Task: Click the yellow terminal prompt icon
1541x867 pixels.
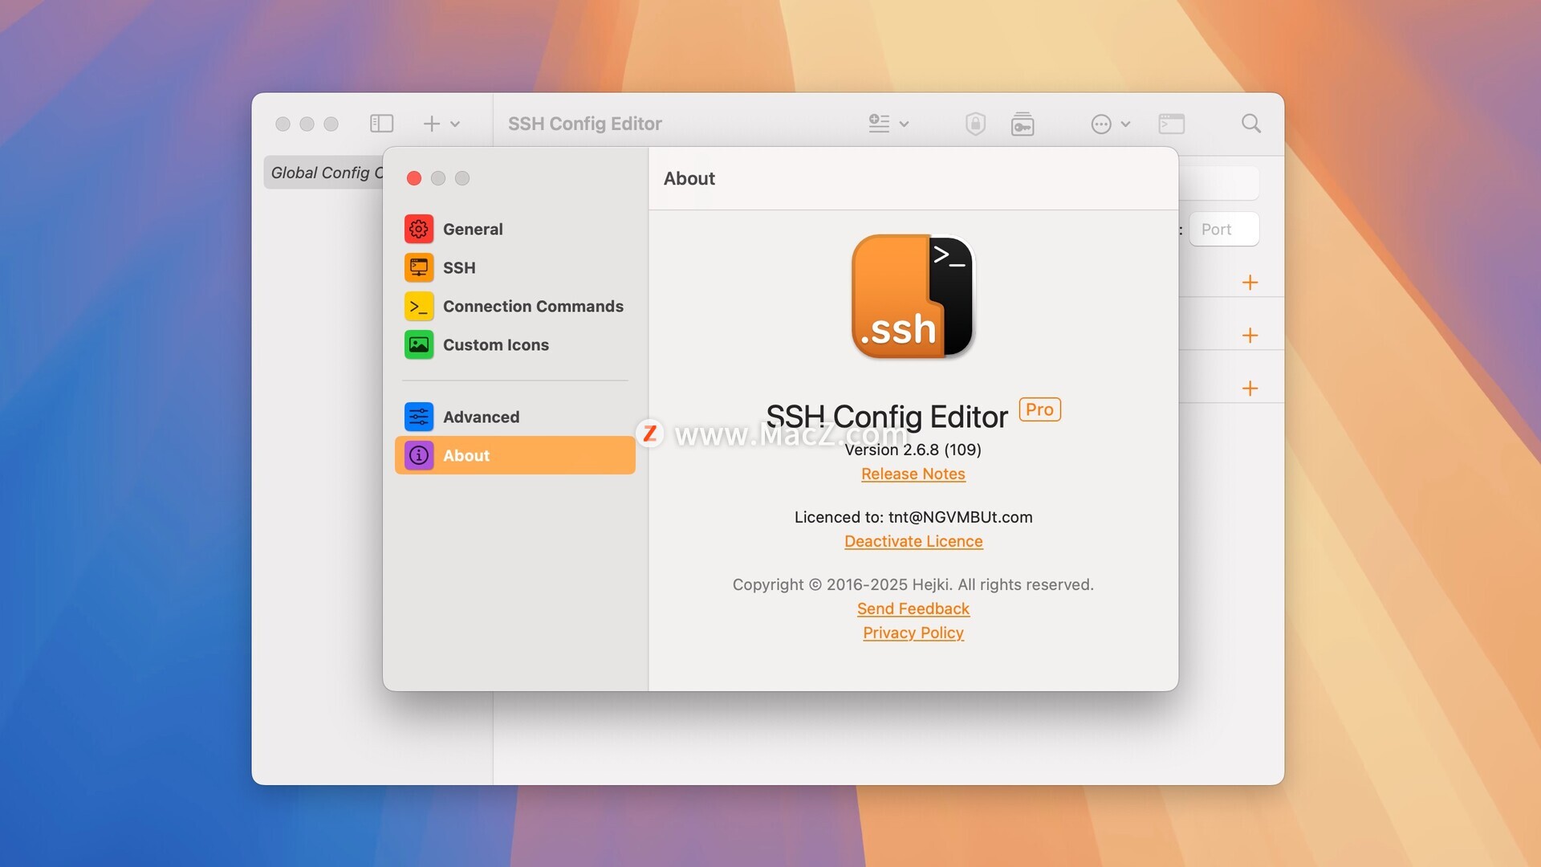Action: (x=419, y=306)
